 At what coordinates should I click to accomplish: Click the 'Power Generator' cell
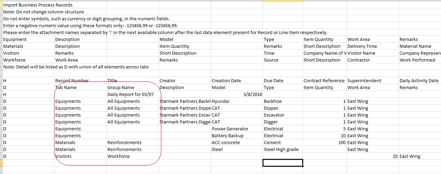[237, 129]
